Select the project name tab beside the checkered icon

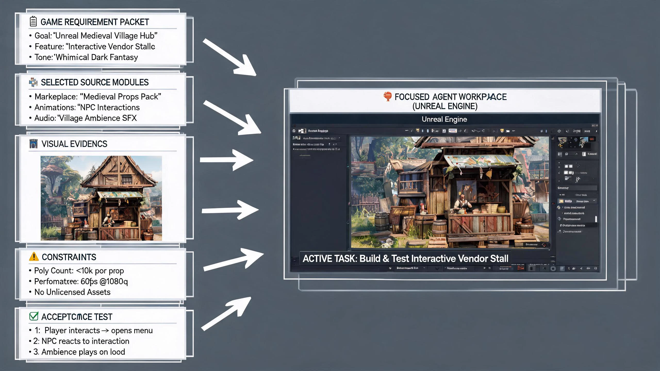point(318,131)
